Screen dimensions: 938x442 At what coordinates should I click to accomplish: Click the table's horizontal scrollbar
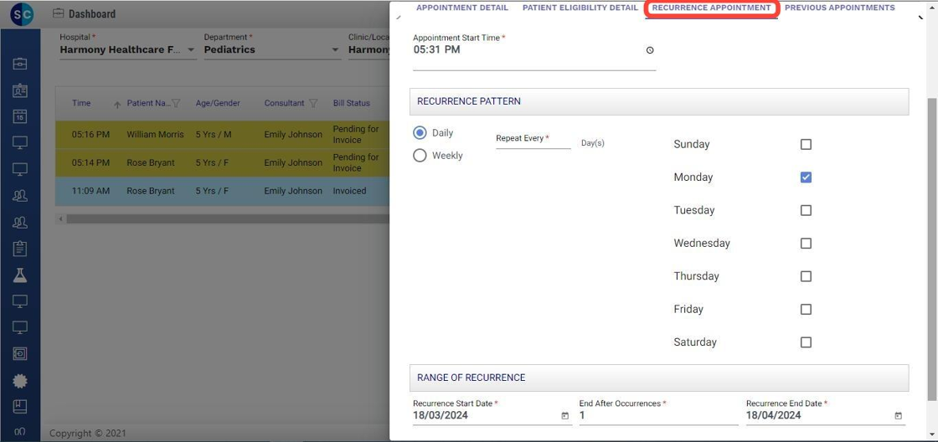click(227, 219)
